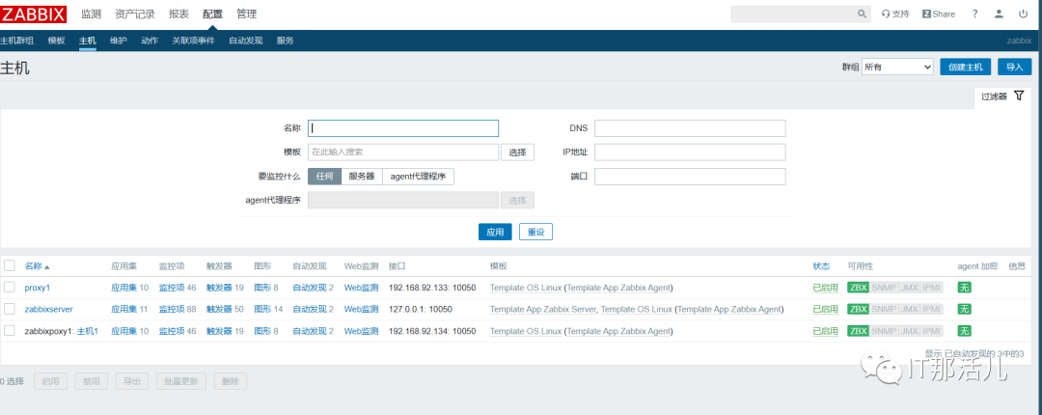Open Template App Zabbix Server link
Image resolution: width=1042 pixels, height=415 pixels.
point(544,309)
